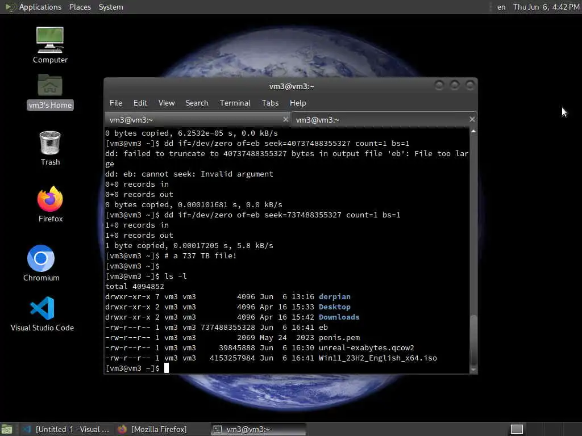Click the workspace switcher in bottom panel

coord(517,429)
